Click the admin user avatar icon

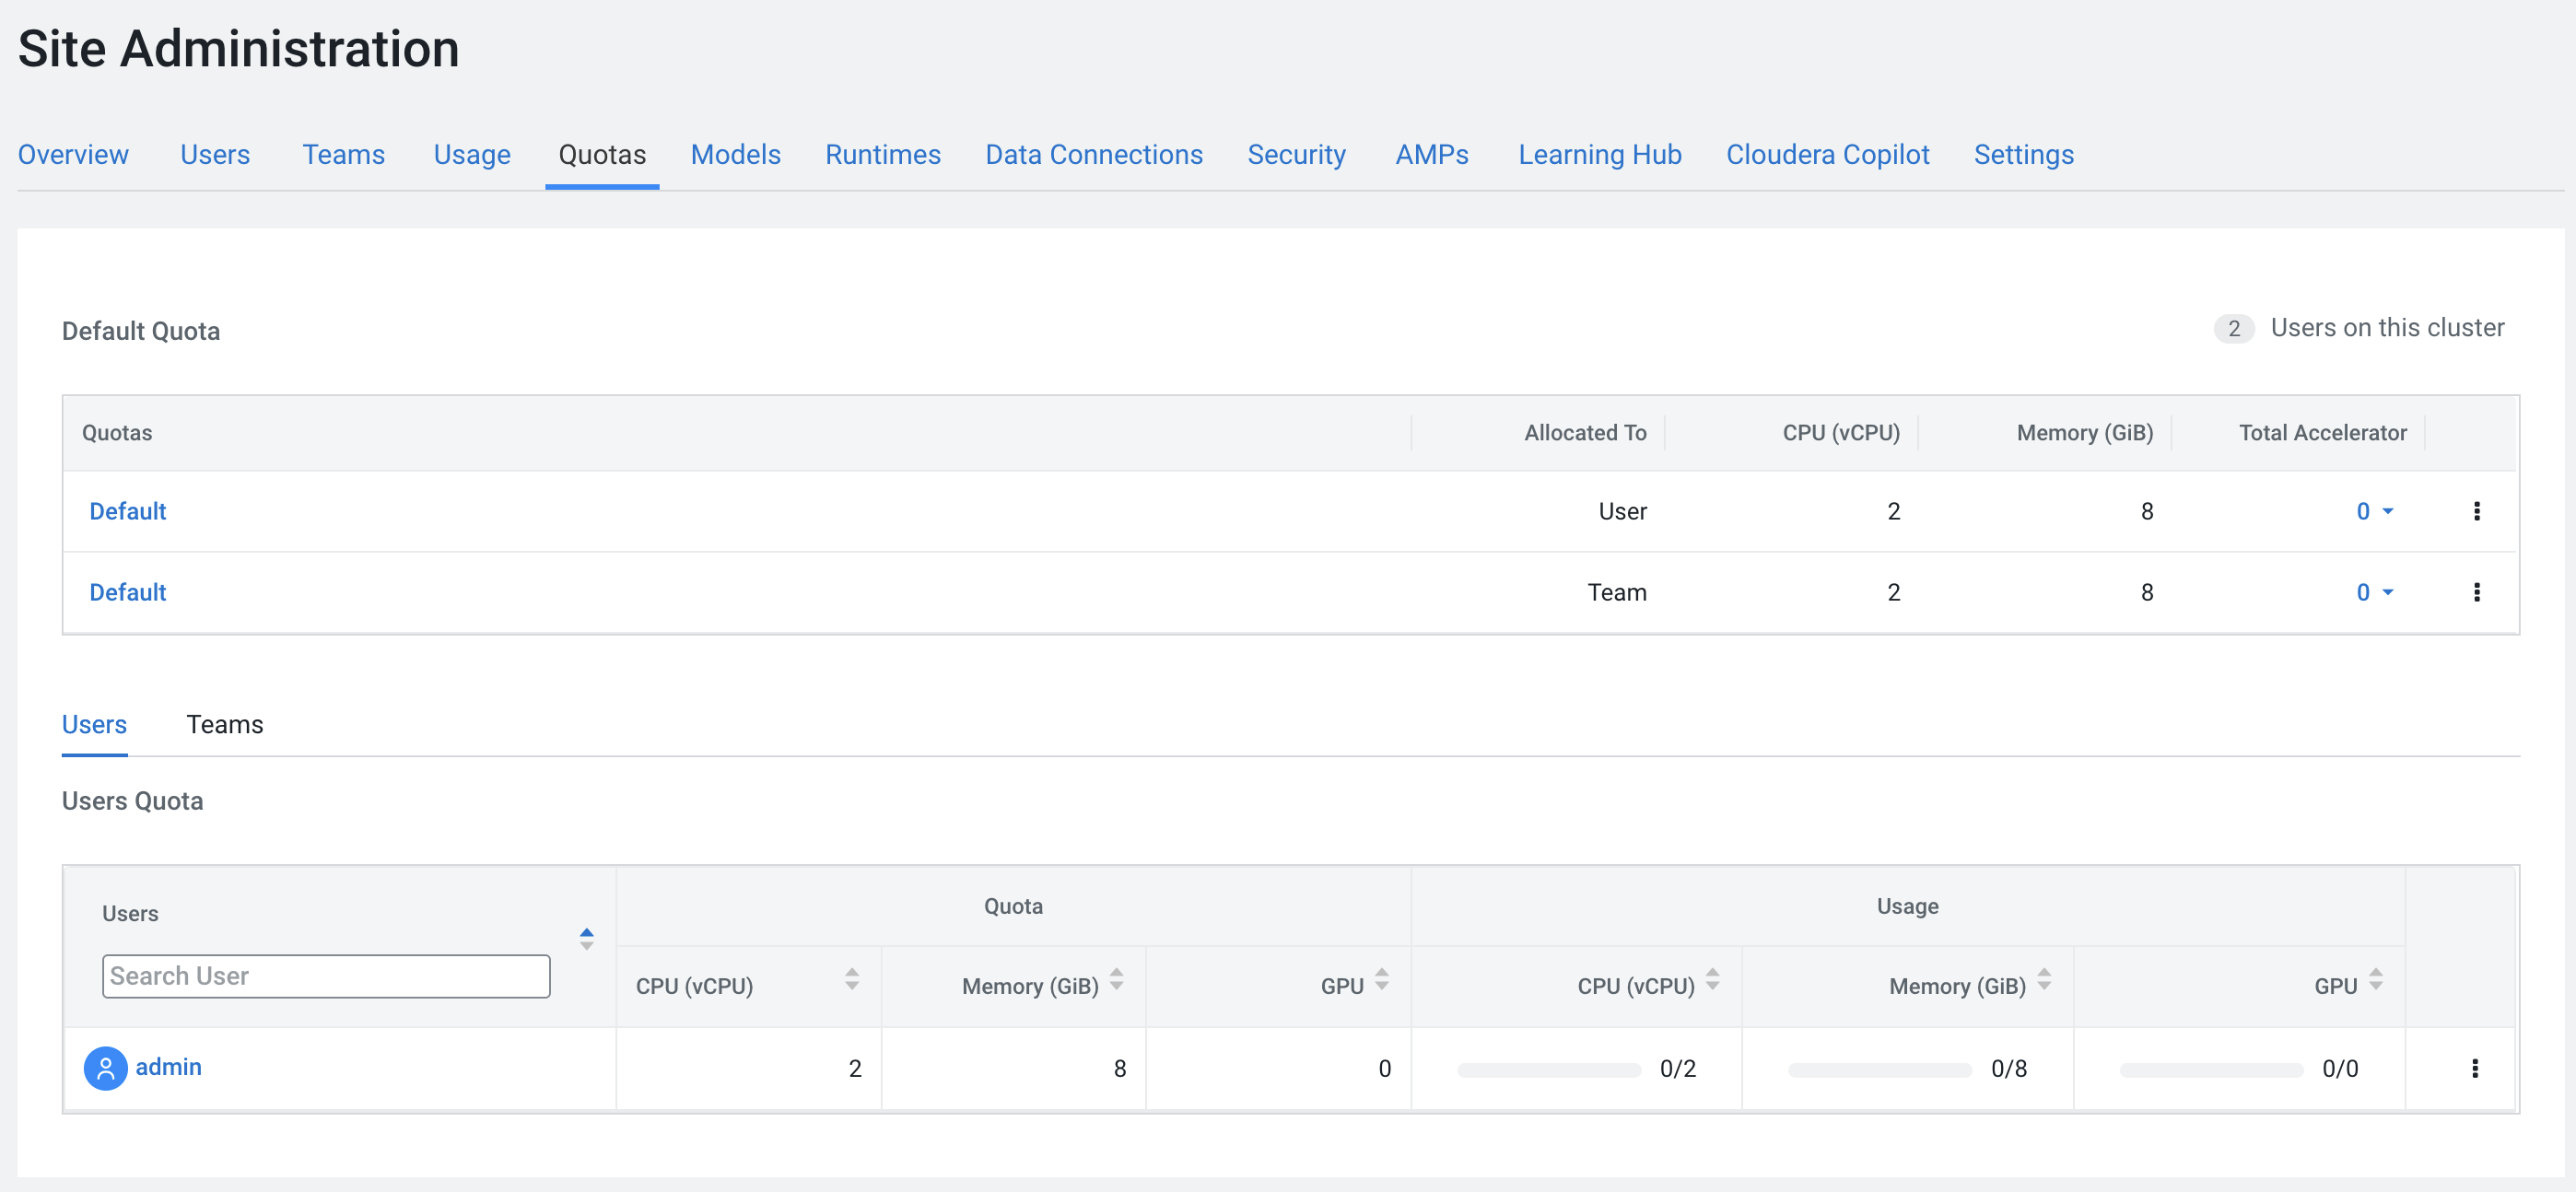coord(105,1068)
